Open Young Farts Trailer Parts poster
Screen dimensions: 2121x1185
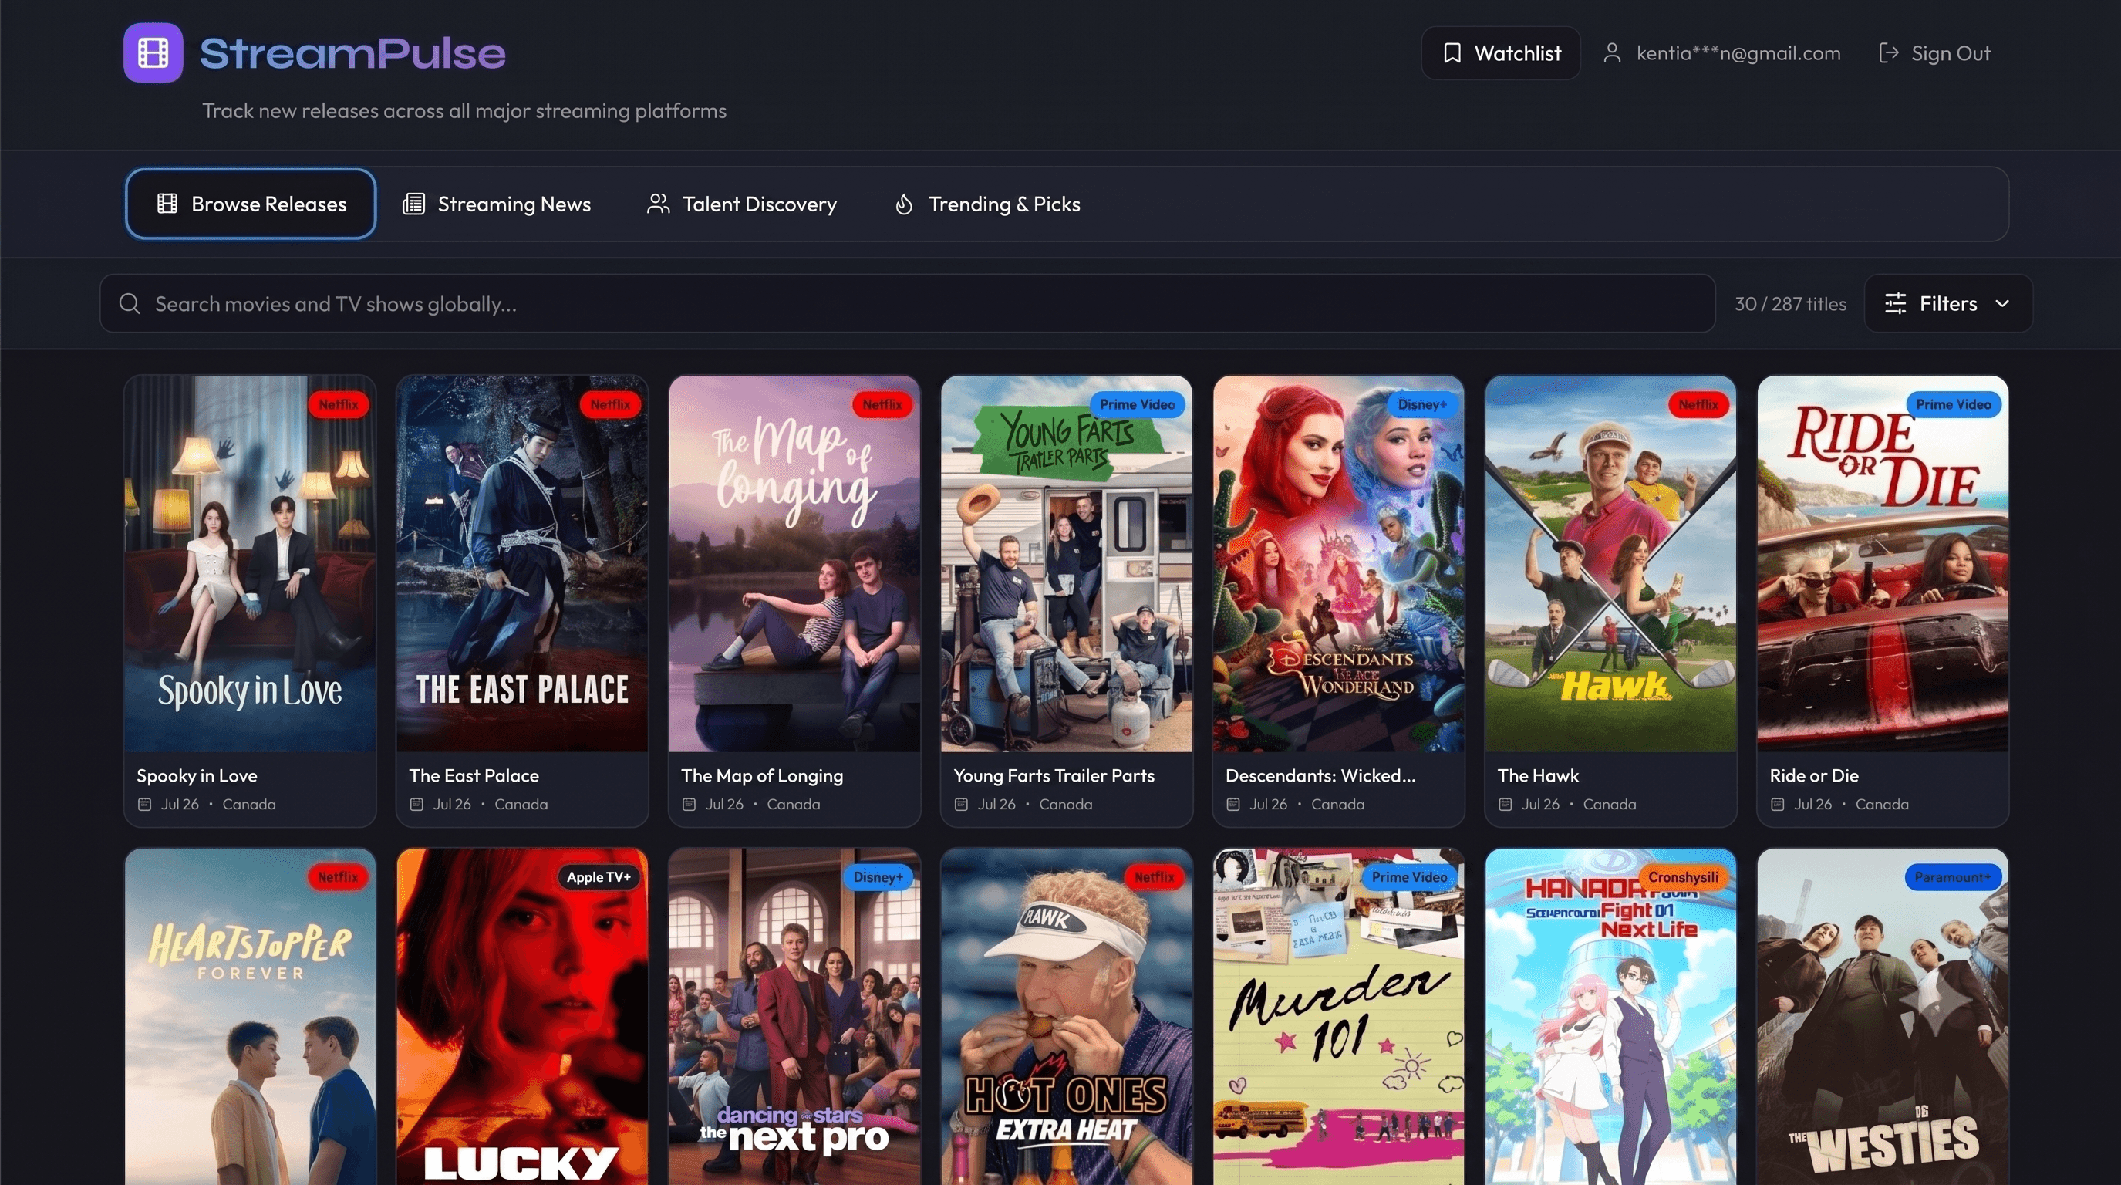coord(1066,564)
